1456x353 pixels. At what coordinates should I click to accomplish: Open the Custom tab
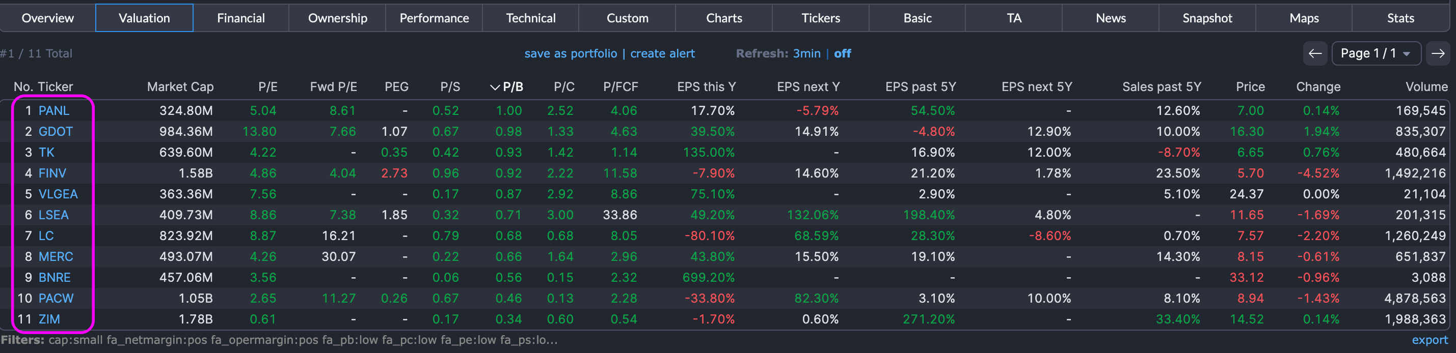tap(628, 18)
